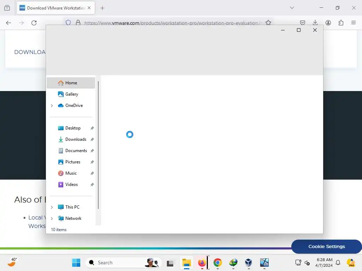362x271 pixels.
Task: Open the Windows Start menu
Action: (x=76, y=263)
